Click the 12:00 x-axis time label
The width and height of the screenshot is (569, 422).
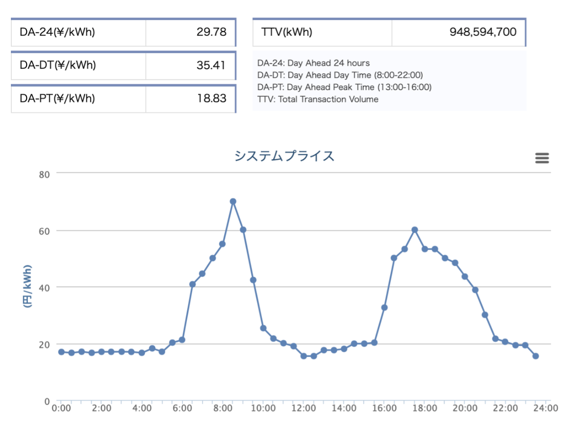[x=304, y=408]
